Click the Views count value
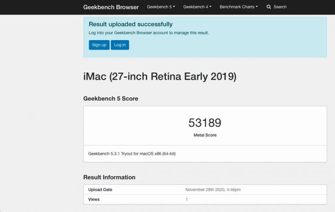Image resolution: width=335 pixels, height=212 pixels. click(x=187, y=199)
